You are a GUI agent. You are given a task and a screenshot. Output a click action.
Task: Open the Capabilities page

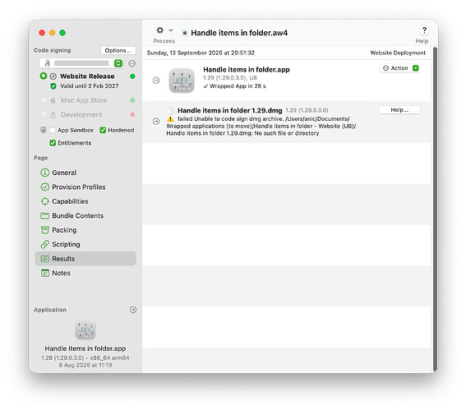[85, 201]
